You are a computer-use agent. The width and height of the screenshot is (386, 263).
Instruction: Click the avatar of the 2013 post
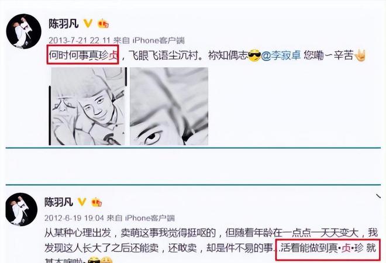23,31
